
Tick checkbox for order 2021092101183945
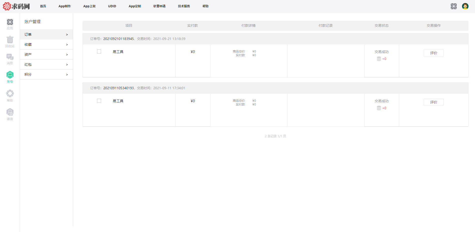[99, 51]
